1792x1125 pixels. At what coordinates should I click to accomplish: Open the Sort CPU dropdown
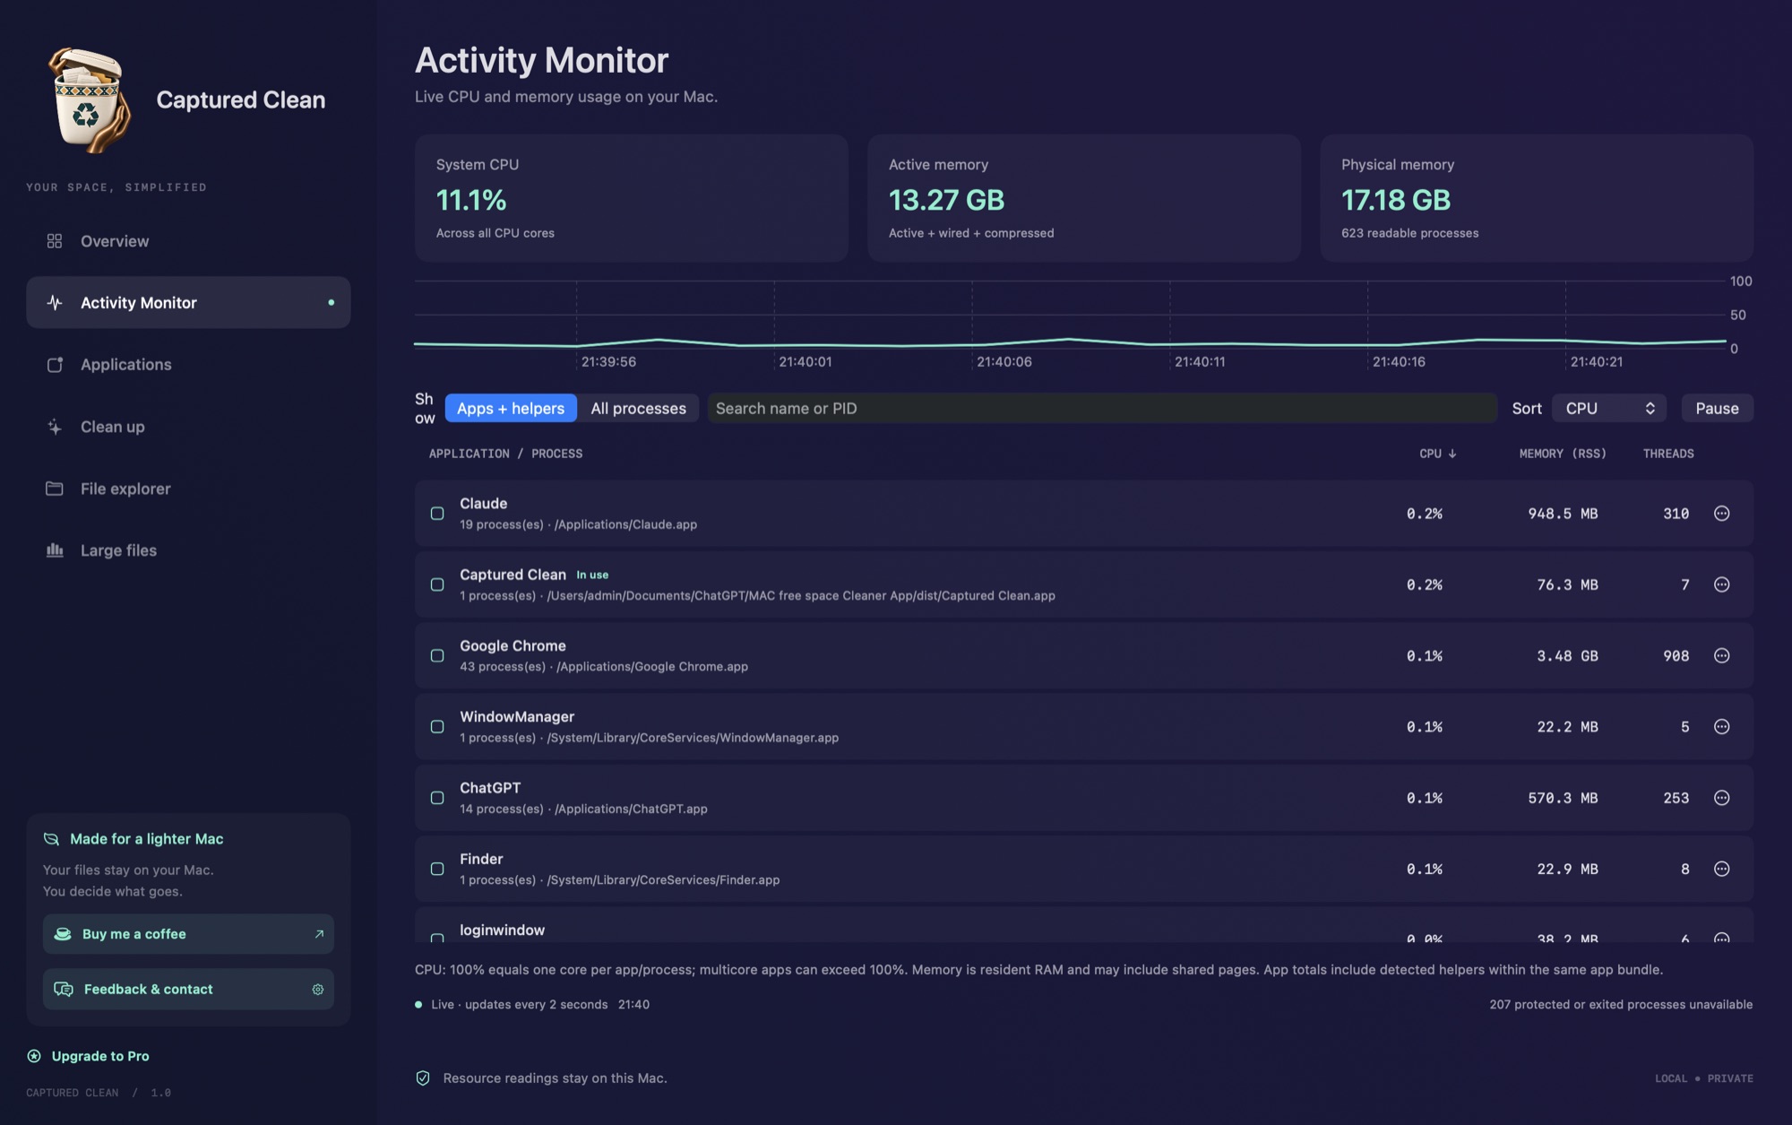(1609, 409)
